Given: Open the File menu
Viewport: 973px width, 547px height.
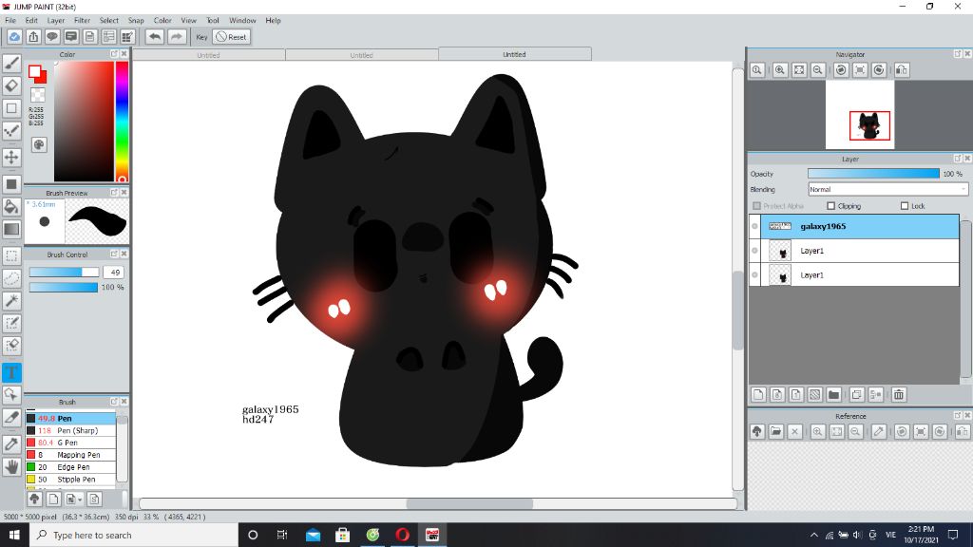Looking at the screenshot, I should point(10,21).
